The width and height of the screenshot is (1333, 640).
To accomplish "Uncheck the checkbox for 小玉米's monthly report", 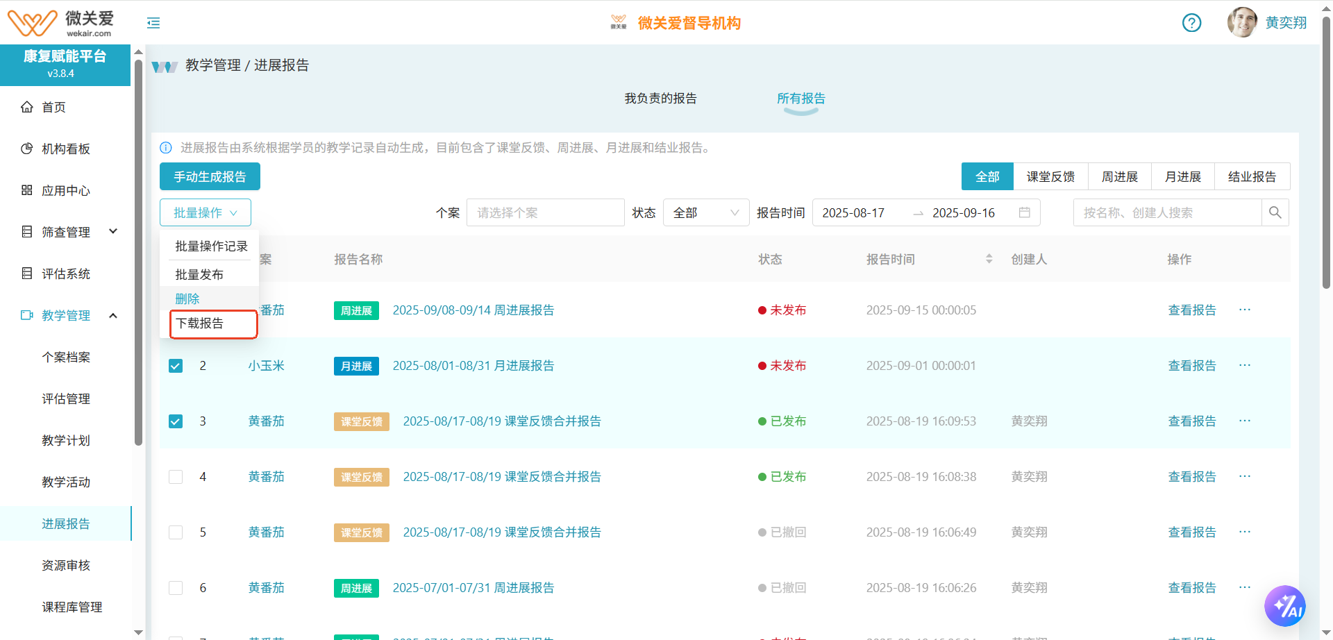I will click(175, 365).
